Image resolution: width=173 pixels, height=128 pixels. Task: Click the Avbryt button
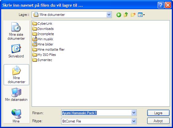pyautogui.click(x=158, y=121)
